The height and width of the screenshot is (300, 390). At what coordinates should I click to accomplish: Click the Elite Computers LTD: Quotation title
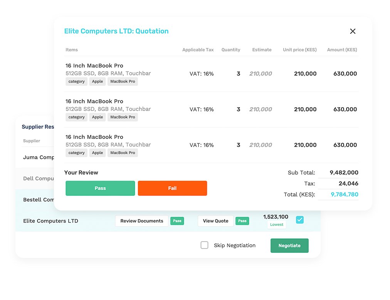tap(116, 31)
